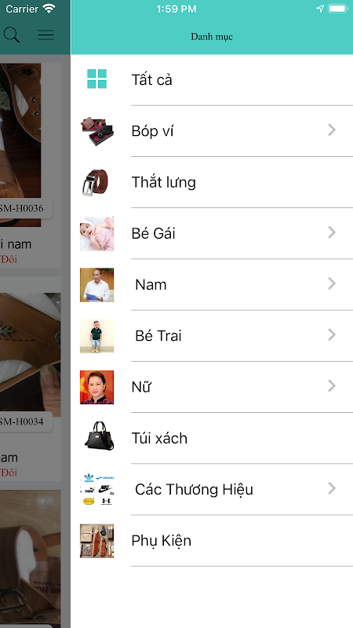Expand the Nam category chevron
The image size is (353, 628).
(331, 283)
